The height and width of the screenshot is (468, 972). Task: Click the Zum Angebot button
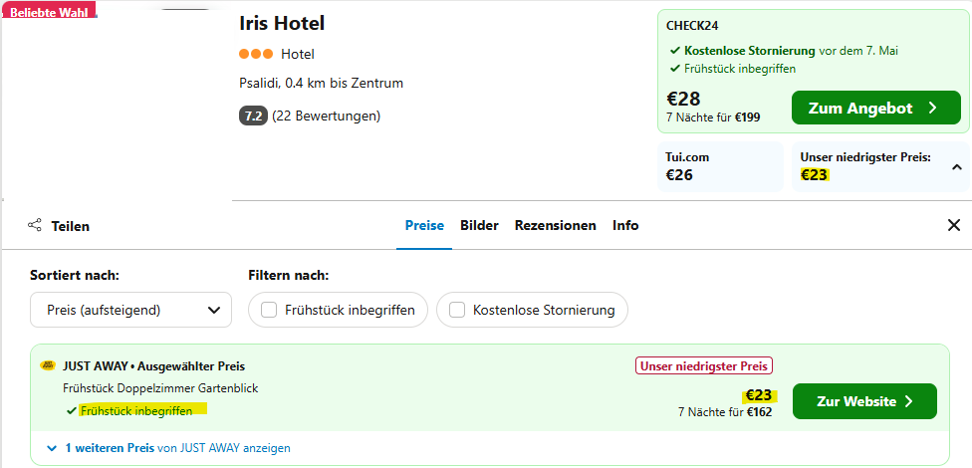pyautogui.click(x=876, y=108)
